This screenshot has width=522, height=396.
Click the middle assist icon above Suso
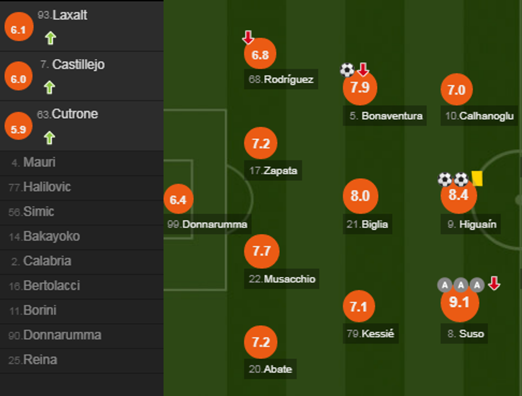click(461, 285)
